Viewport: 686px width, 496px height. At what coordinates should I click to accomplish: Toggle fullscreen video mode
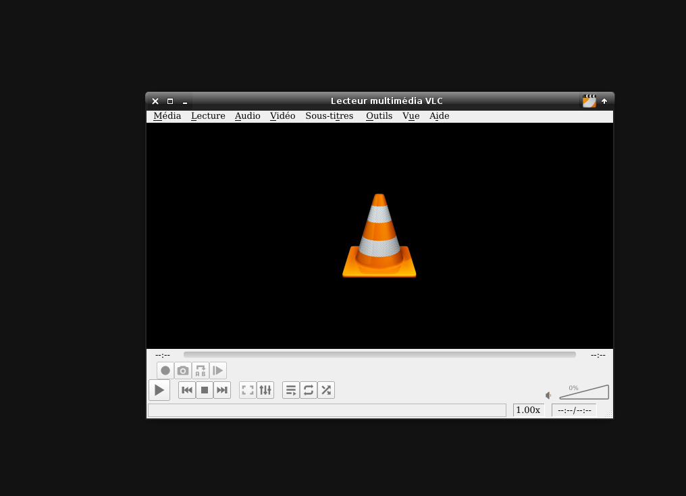tap(248, 390)
